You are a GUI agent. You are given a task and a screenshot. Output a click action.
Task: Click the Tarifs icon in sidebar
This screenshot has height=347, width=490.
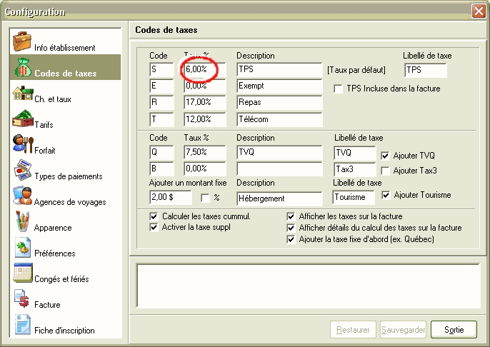click(x=22, y=119)
